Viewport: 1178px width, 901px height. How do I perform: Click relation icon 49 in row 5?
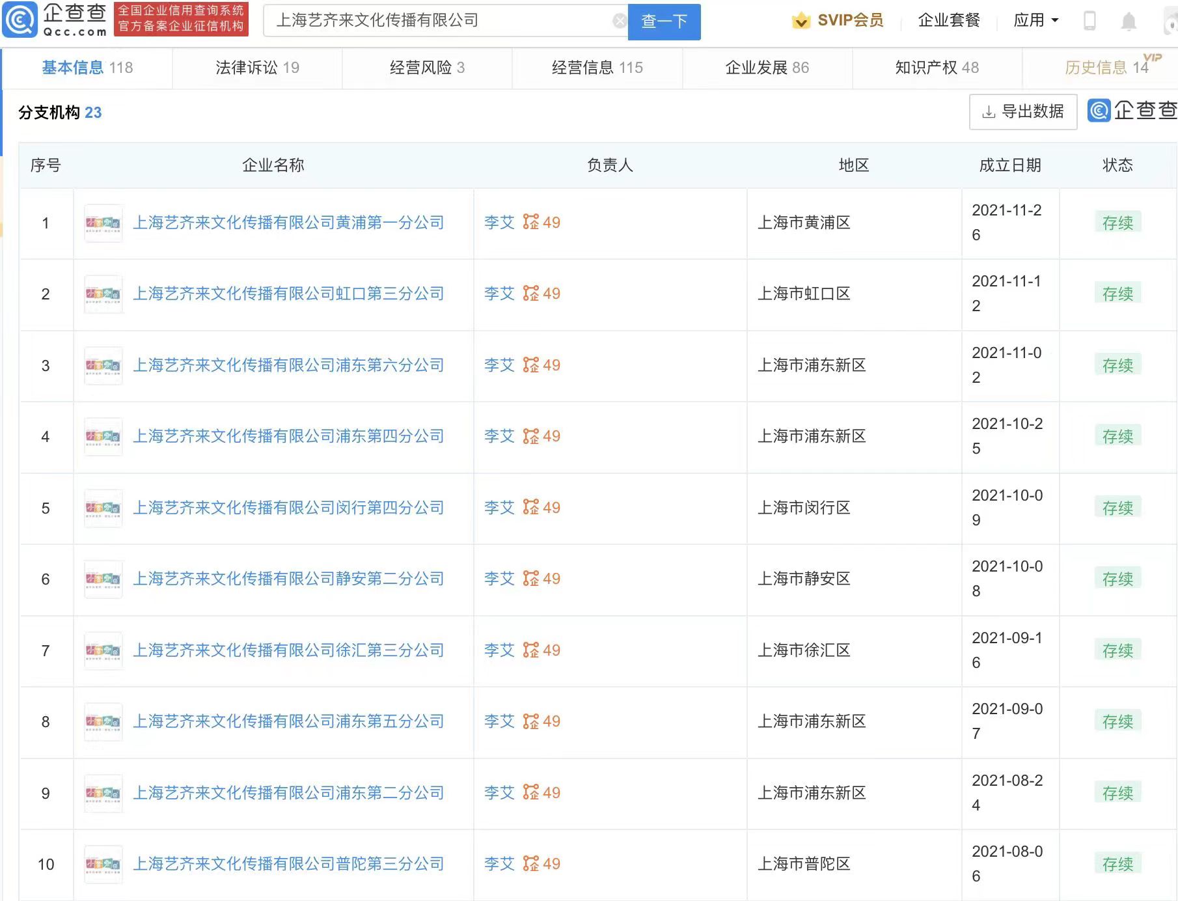pyautogui.click(x=541, y=508)
